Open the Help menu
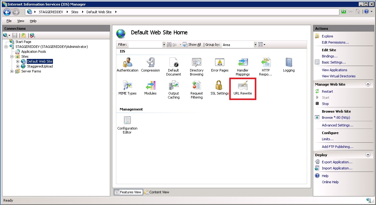The image size is (376, 205). coord(33,21)
